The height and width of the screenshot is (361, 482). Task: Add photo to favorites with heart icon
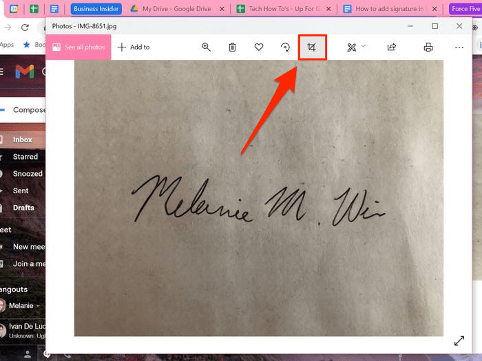(x=259, y=47)
